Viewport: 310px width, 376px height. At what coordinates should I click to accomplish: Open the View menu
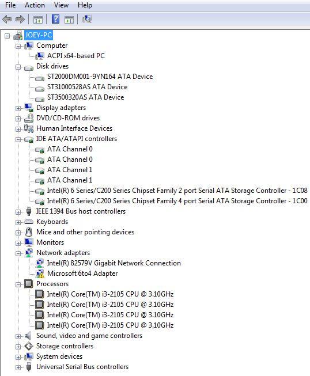pos(61,5)
